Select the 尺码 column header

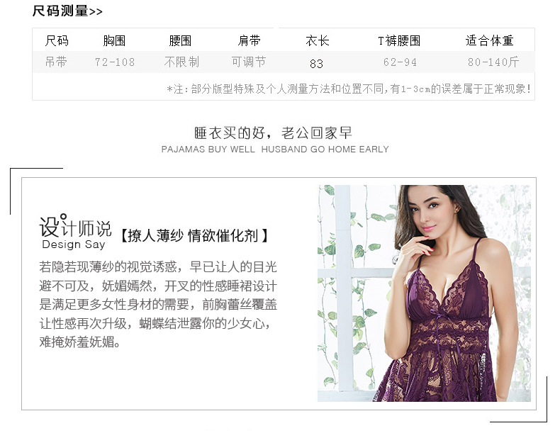coord(57,40)
